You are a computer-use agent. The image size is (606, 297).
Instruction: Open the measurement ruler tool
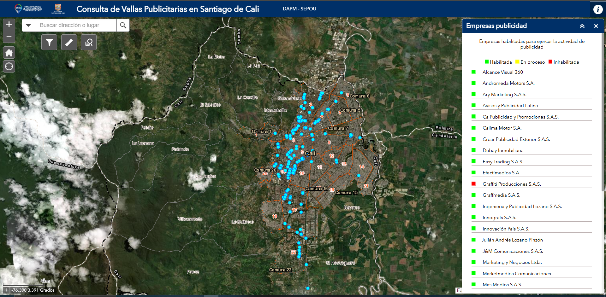point(69,43)
